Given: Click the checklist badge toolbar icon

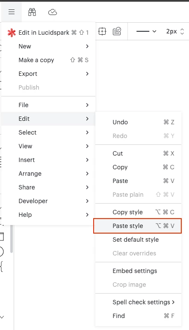Looking at the screenshot, I should (117, 31).
